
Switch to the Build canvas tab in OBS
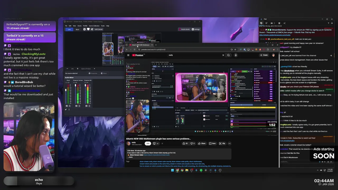pyautogui.click(x=77, y=29)
